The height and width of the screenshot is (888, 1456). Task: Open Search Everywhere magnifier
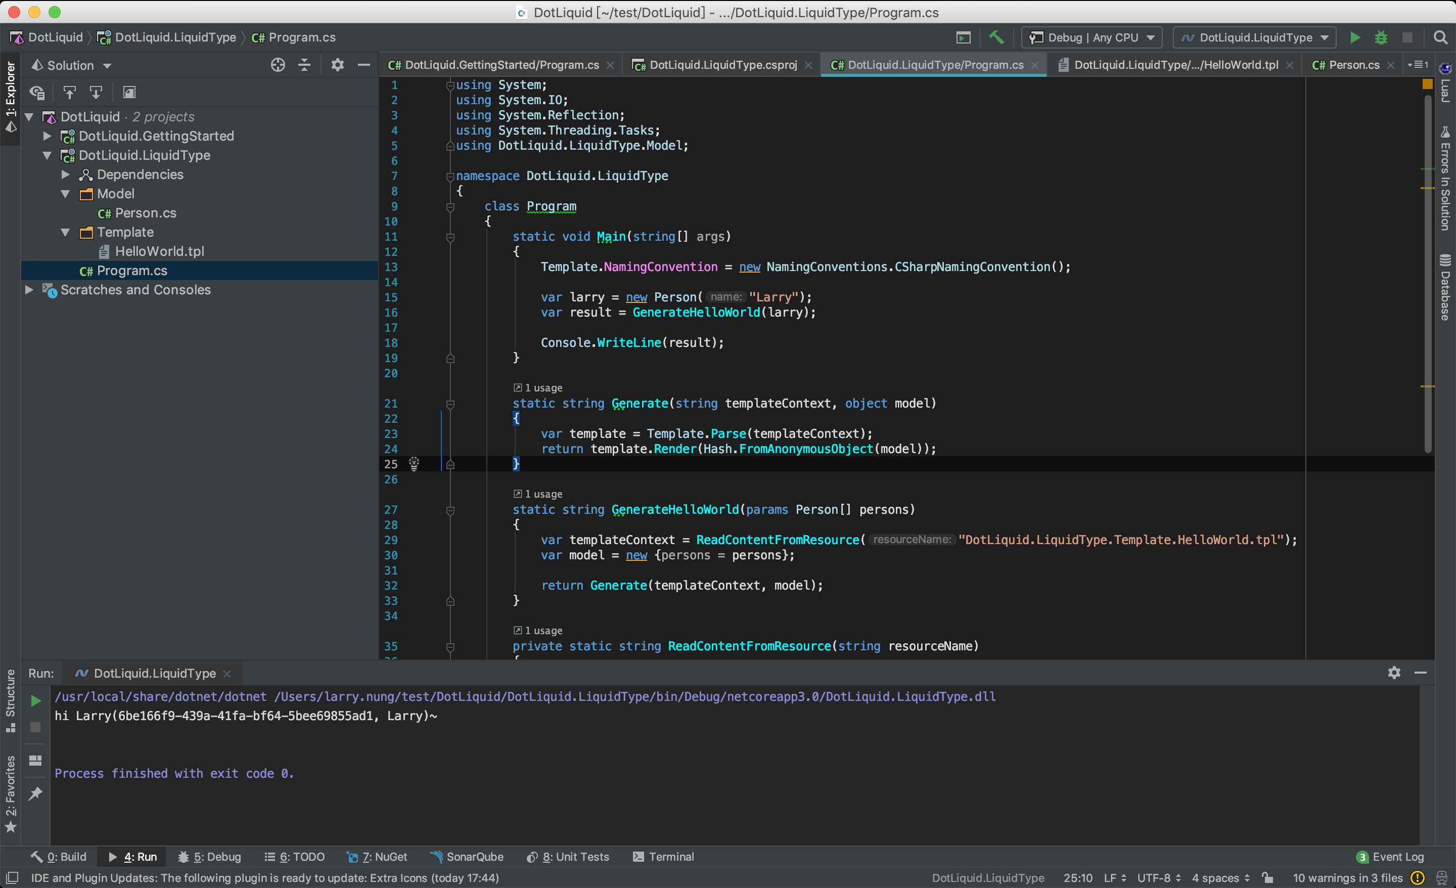pos(1441,37)
